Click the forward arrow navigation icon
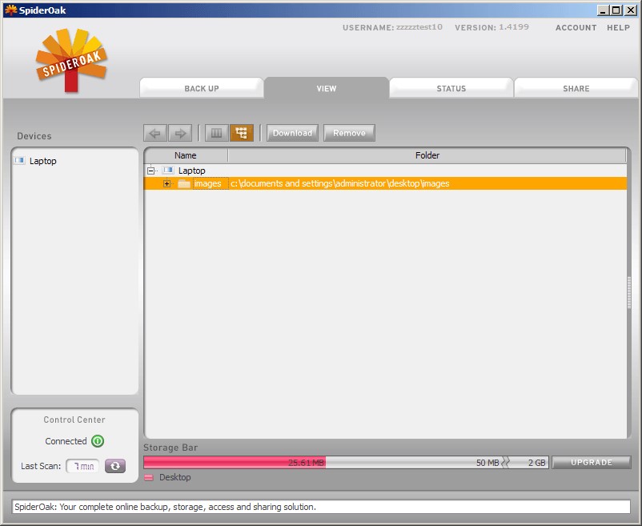642x526 pixels. [180, 133]
